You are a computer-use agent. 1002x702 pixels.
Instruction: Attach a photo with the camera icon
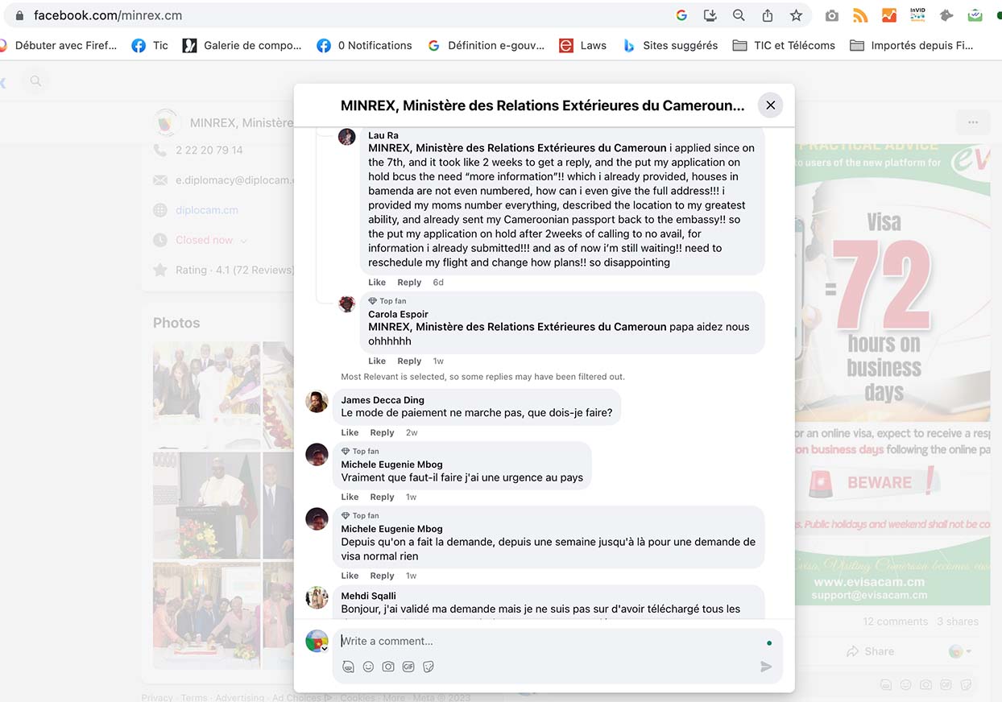click(x=388, y=667)
